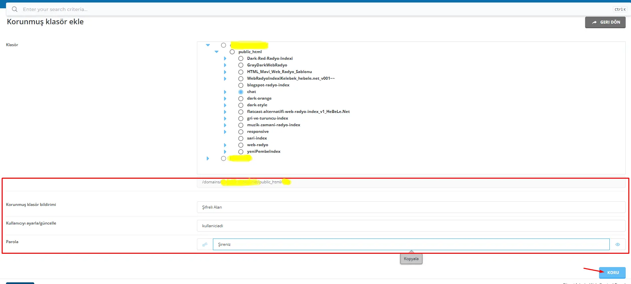Select the dark-orange folder radio button

click(241, 99)
